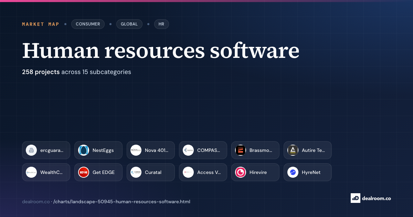Click the Autire Te... triangle logo icon
The height and width of the screenshot is (217, 413).
tap(293, 150)
